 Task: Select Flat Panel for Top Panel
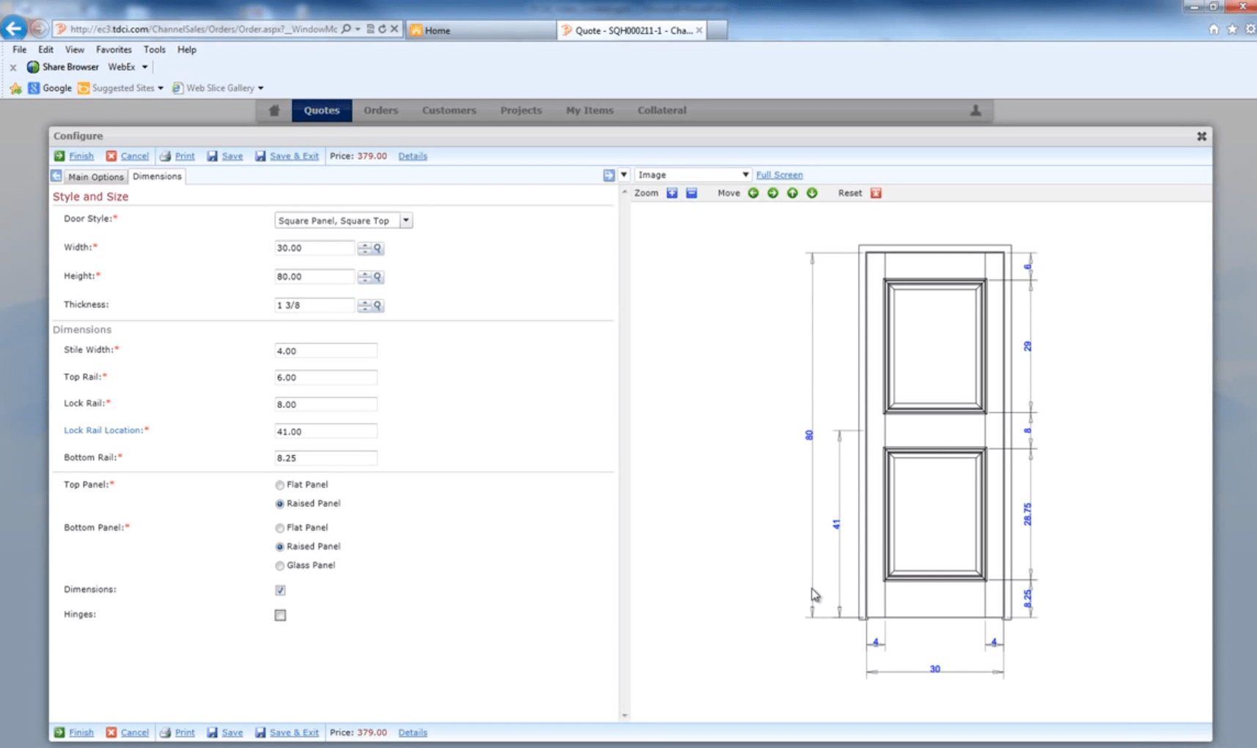[x=280, y=485]
